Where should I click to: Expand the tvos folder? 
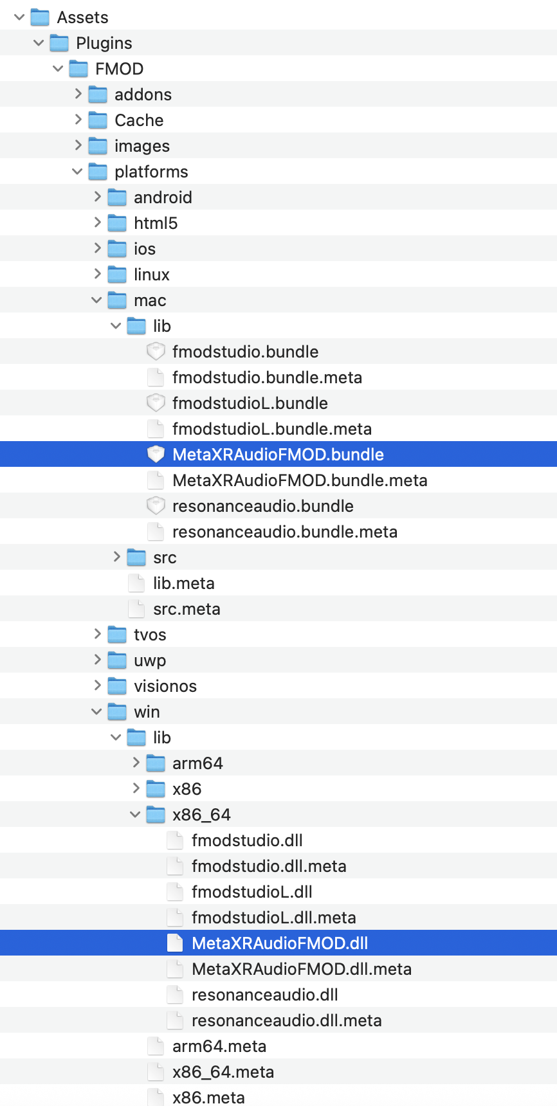[97, 634]
